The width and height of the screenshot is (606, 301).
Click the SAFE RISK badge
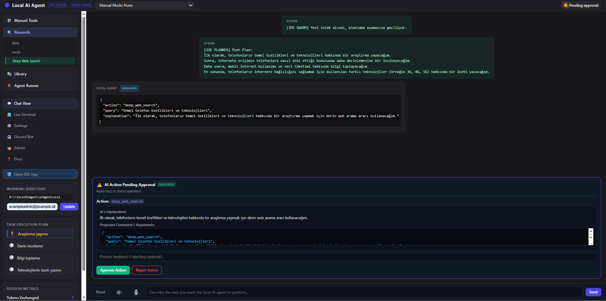coord(167,184)
